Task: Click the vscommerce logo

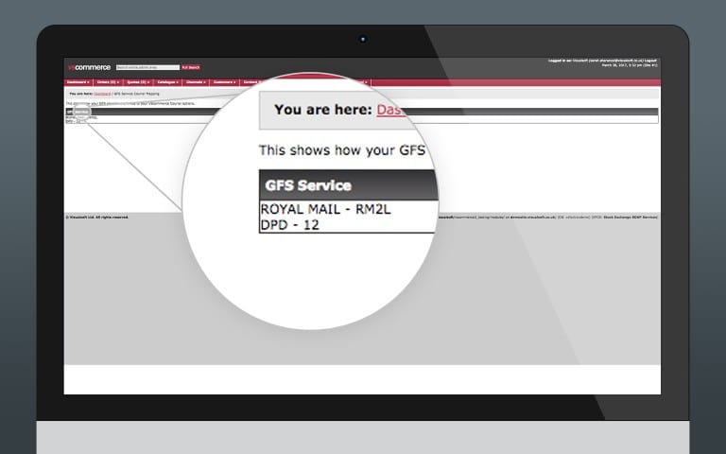Action: [x=89, y=67]
